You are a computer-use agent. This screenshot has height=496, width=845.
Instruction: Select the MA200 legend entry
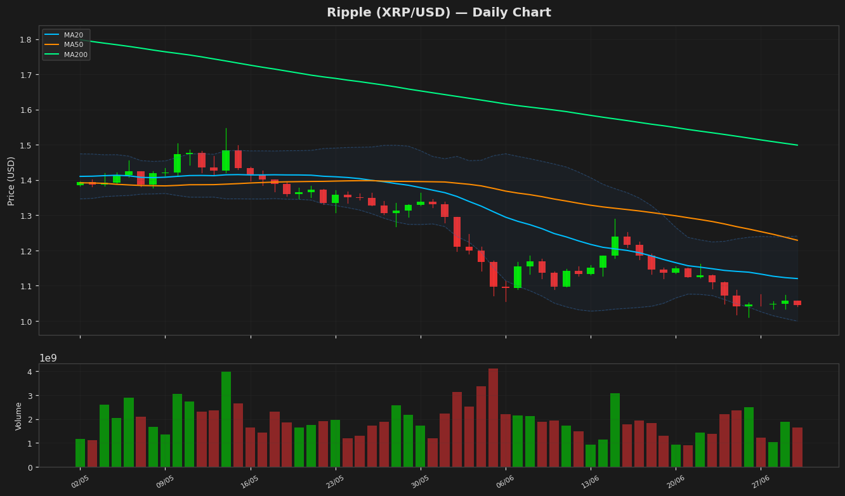pyautogui.click(x=67, y=55)
